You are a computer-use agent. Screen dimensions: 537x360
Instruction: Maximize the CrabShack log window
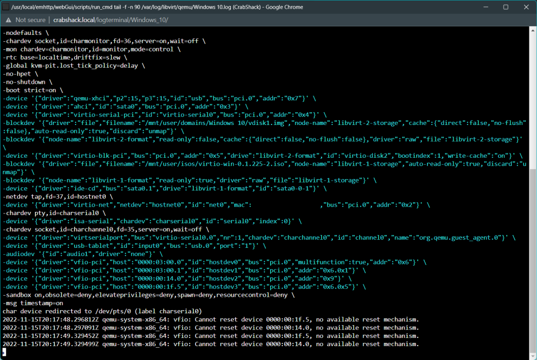tap(506, 7)
